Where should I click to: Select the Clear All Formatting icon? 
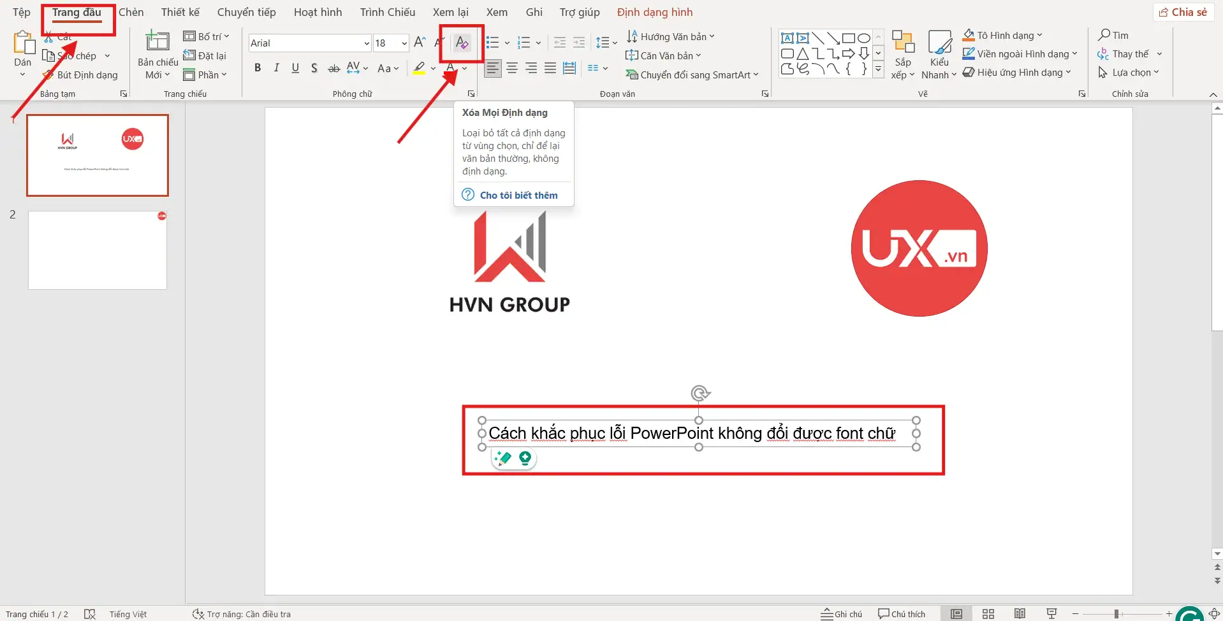[x=461, y=43]
